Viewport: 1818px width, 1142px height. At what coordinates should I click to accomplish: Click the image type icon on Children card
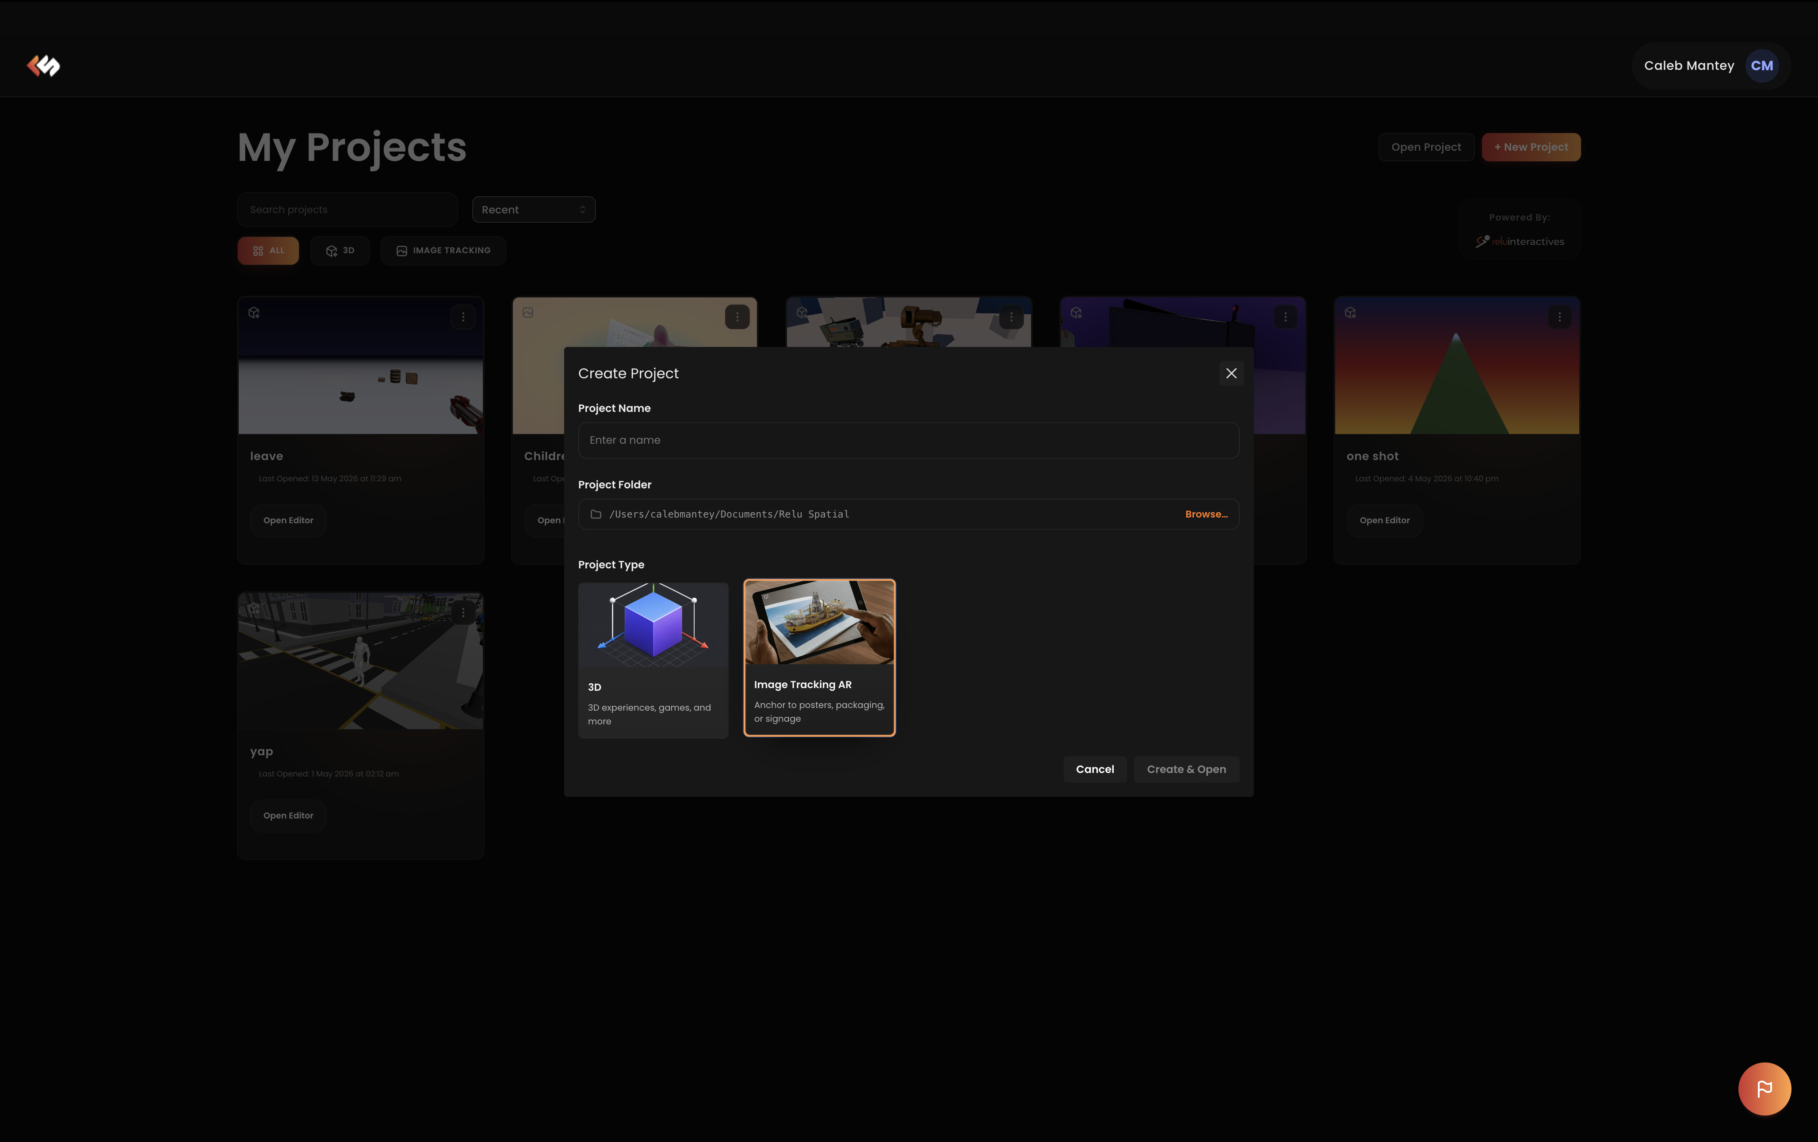tap(528, 312)
